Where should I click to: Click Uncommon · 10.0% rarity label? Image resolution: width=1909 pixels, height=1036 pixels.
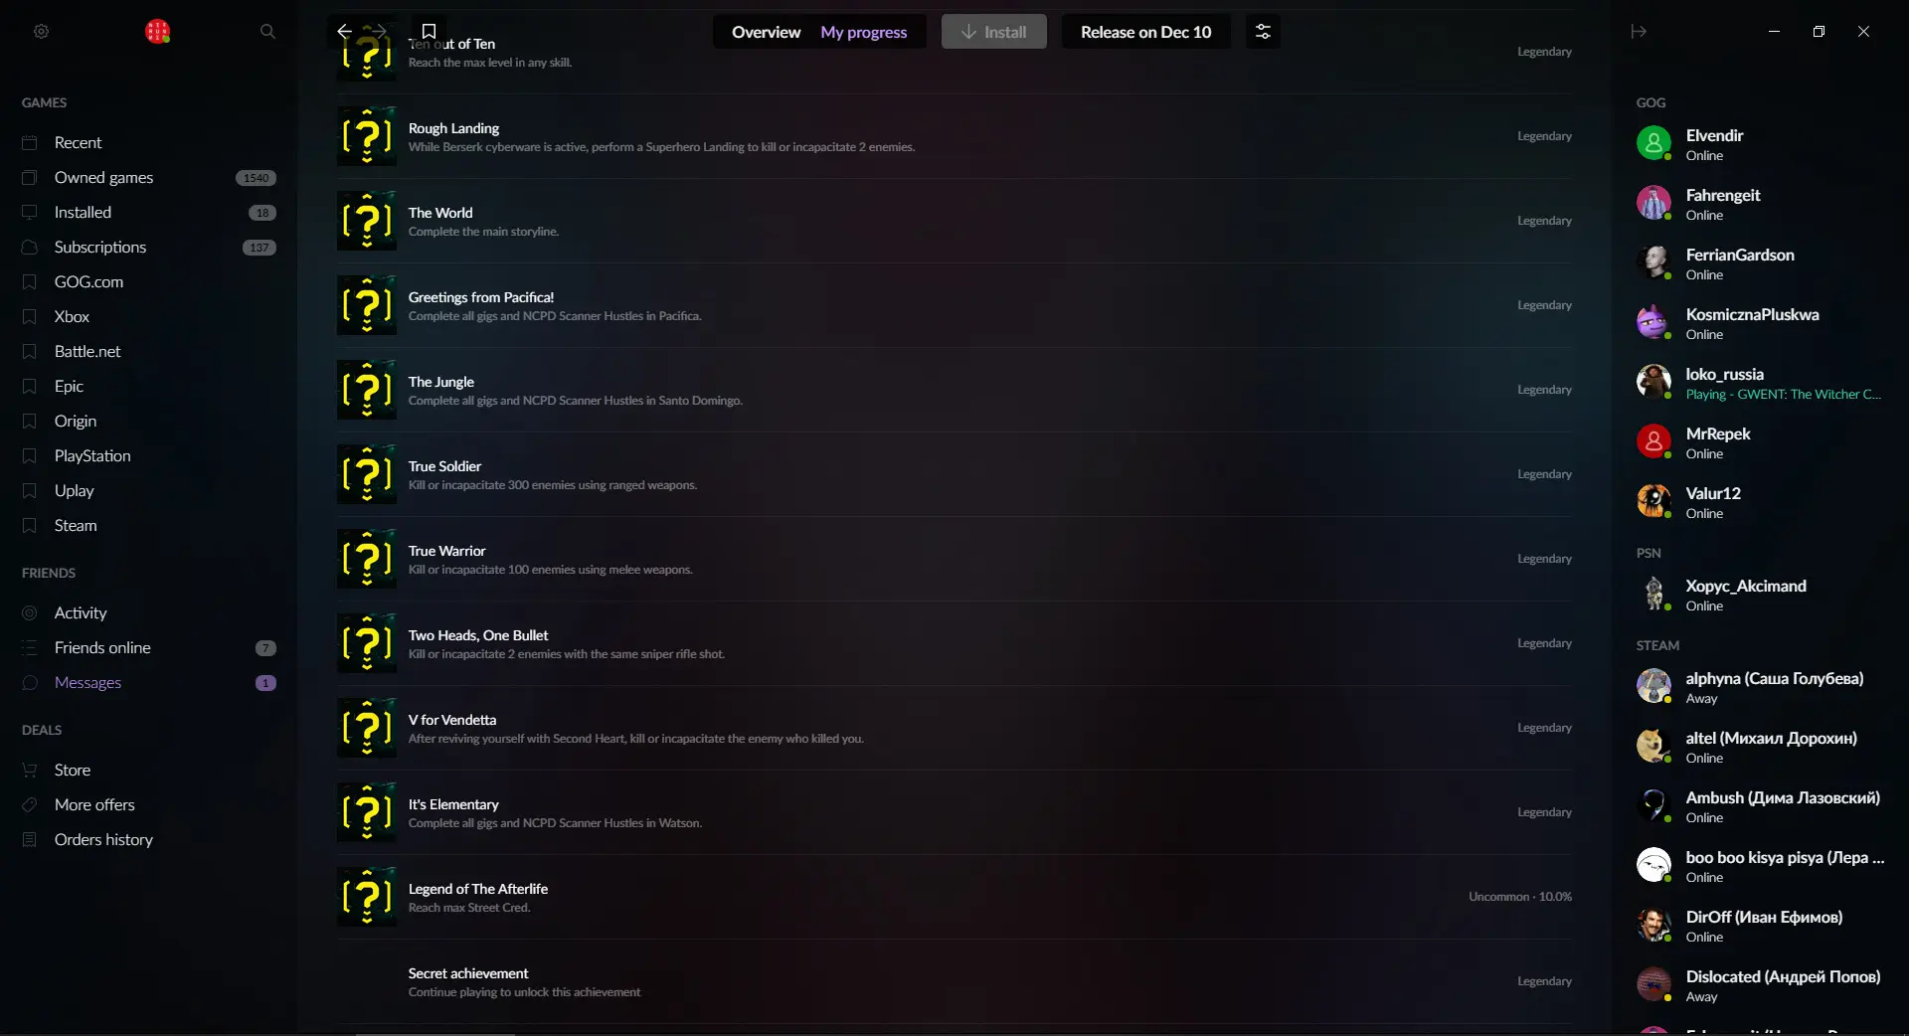1520,897
